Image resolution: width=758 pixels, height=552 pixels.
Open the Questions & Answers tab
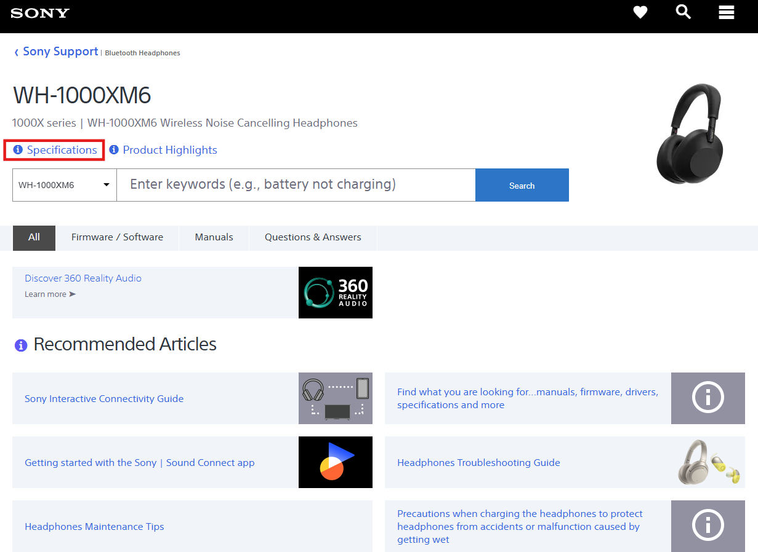(x=313, y=237)
